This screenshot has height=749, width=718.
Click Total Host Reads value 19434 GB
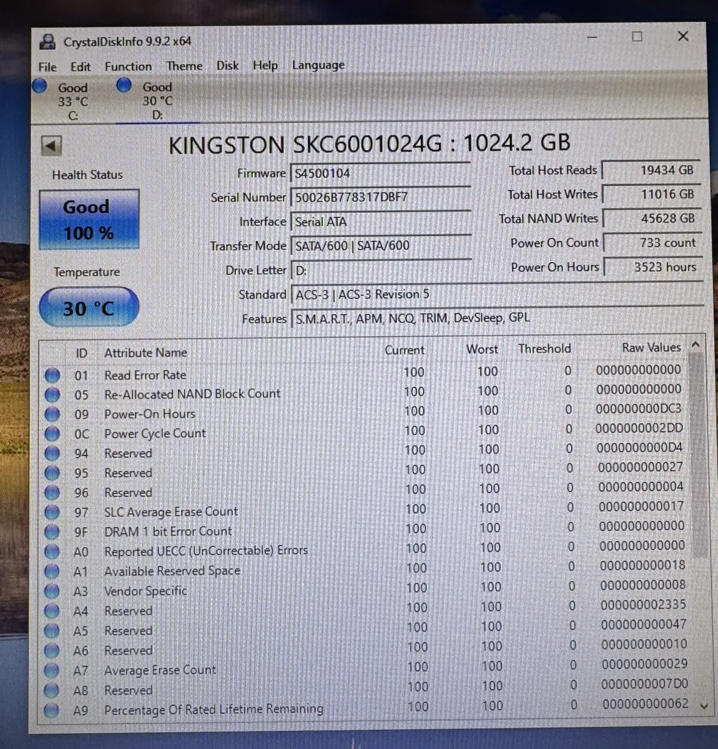coord(652,170)
